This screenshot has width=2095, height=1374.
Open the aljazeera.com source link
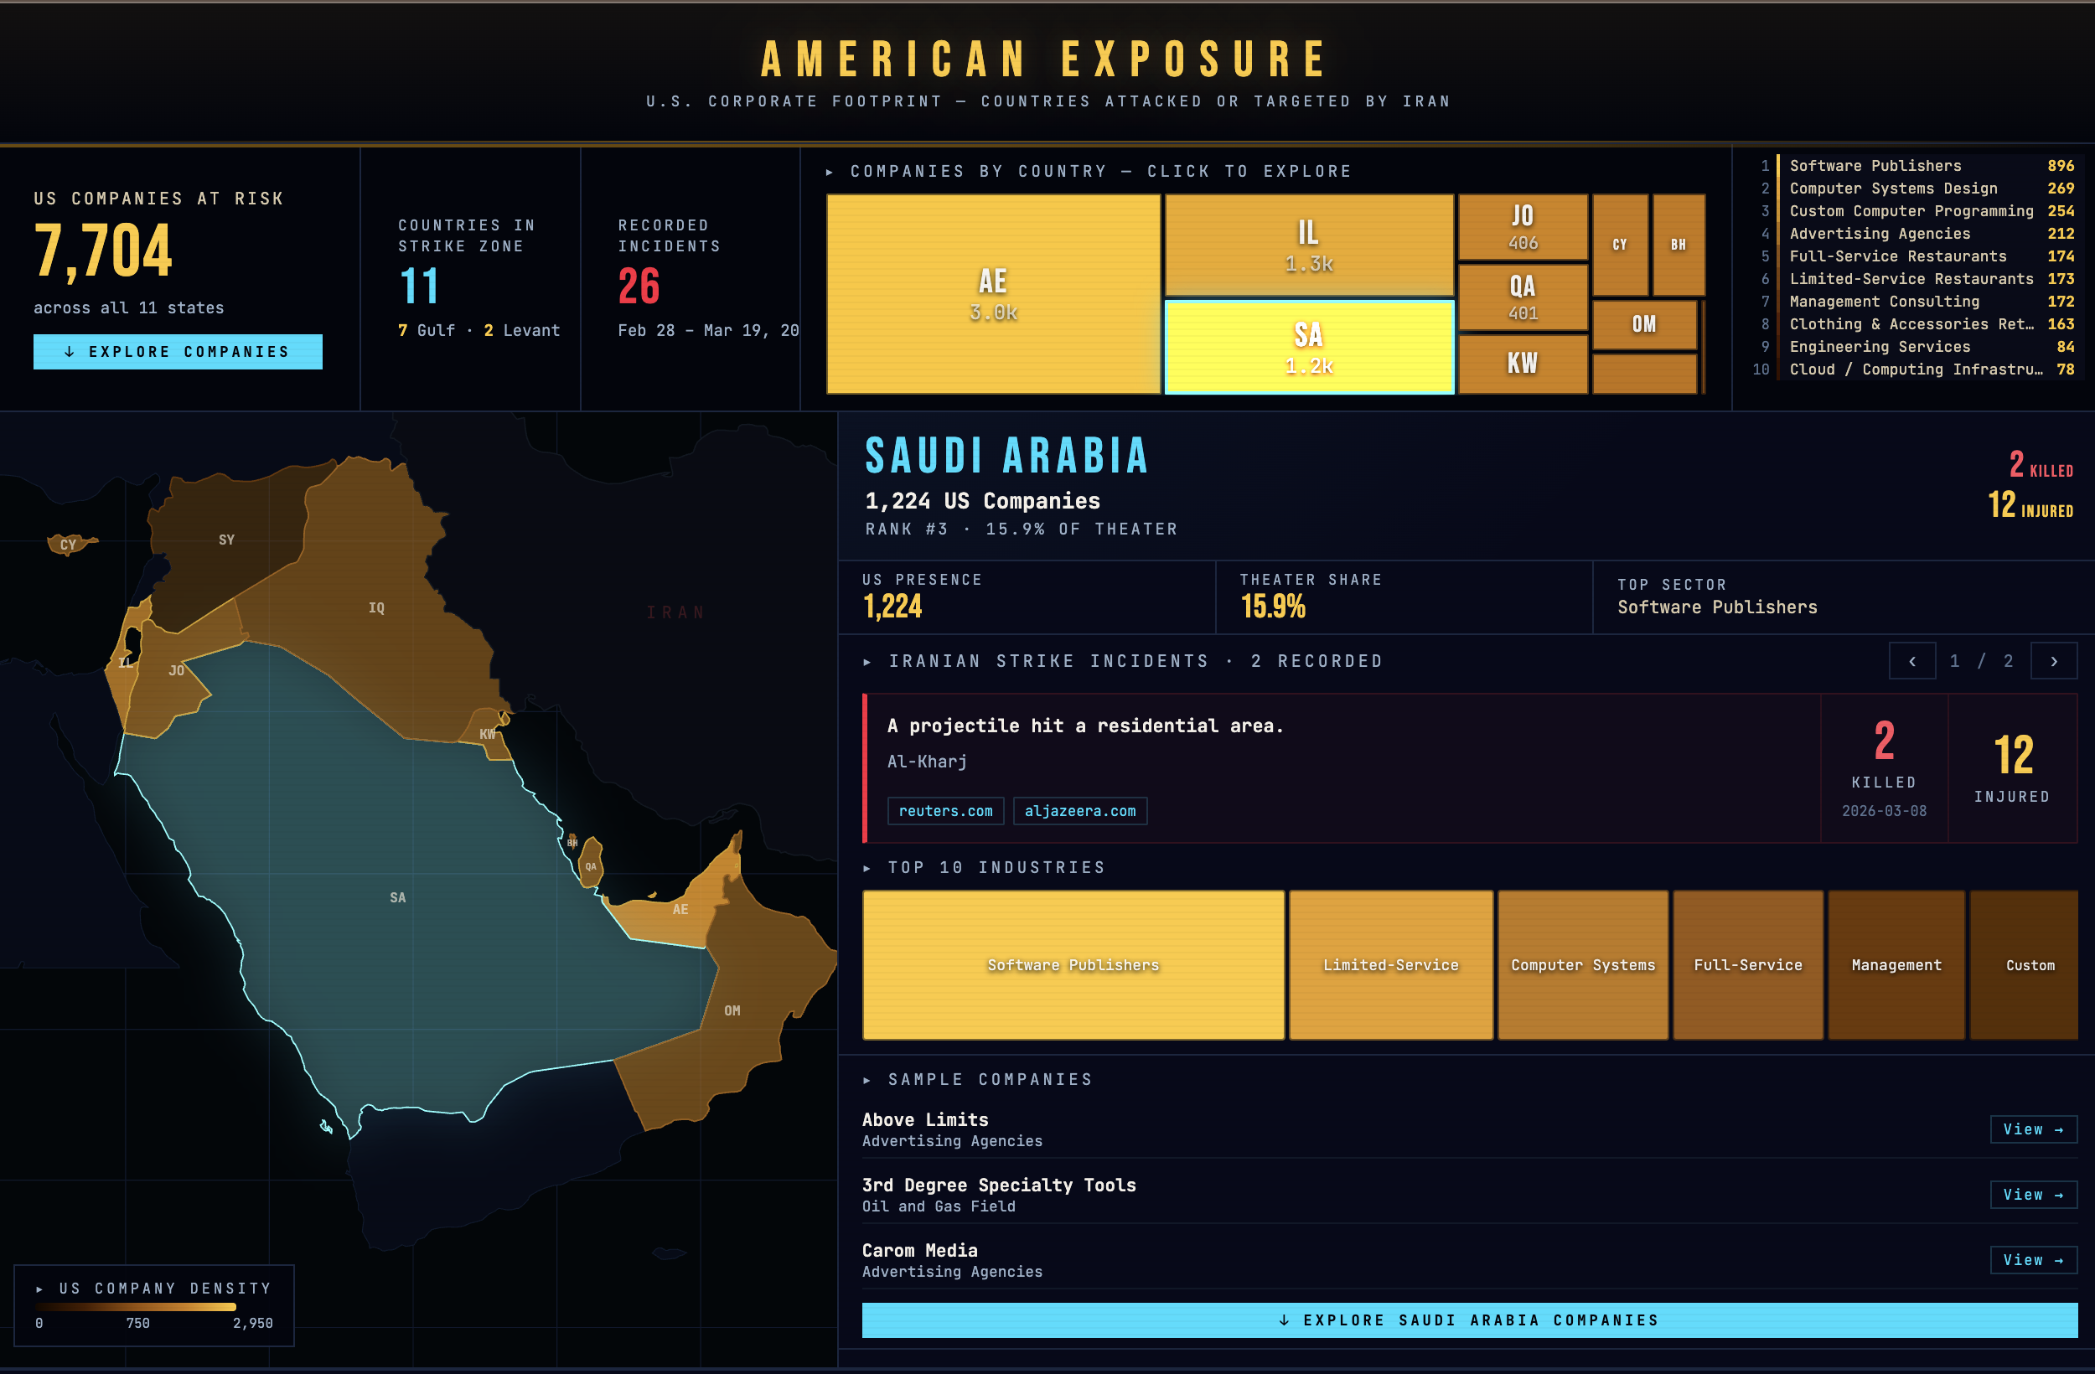tap(1080, 811)
